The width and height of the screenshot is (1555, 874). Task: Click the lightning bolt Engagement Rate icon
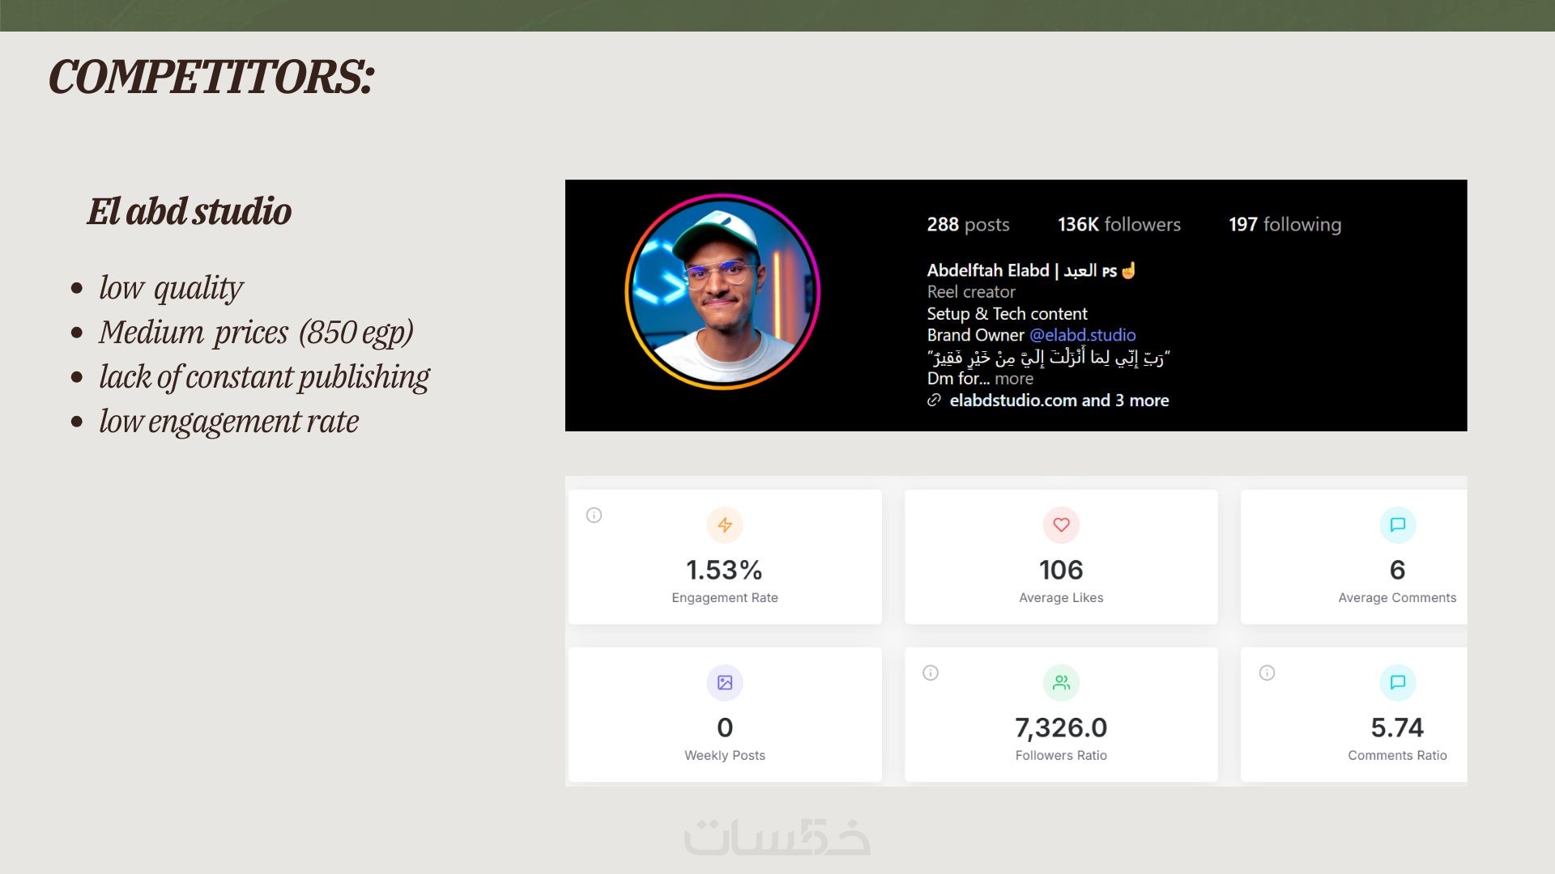tap(725, 525)
